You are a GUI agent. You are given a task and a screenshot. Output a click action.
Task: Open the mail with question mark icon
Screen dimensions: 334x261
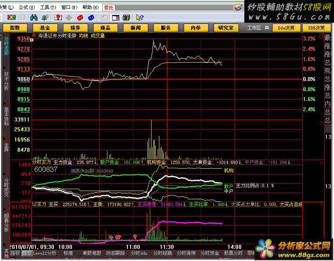coord(58,17)
